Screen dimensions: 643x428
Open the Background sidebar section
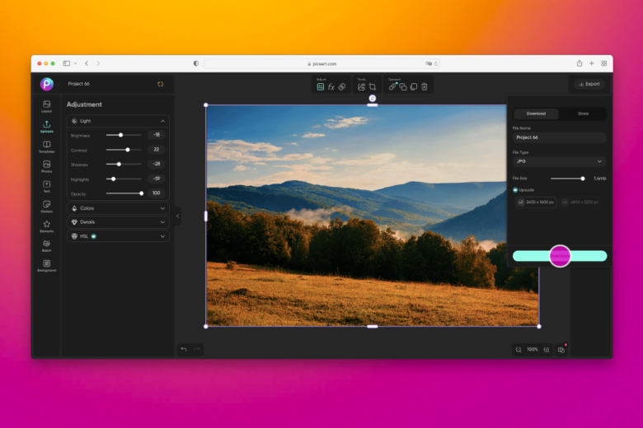(x=47, y=265)
